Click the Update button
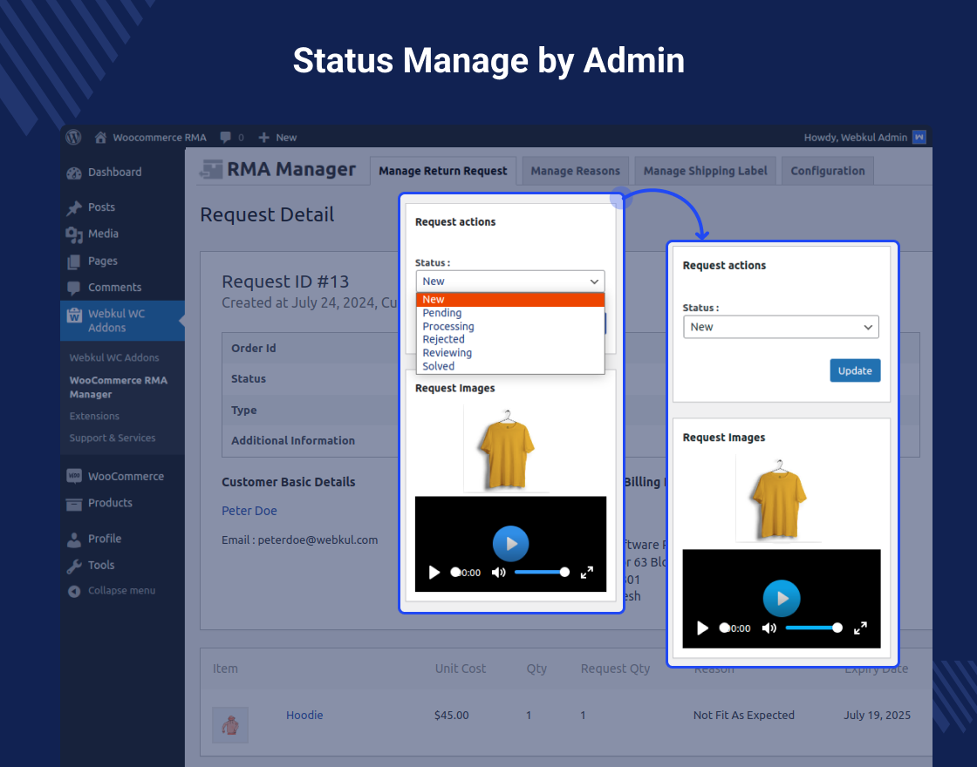Image resolution: width=977 pixels, height=767 pixels. pos(855,370)
